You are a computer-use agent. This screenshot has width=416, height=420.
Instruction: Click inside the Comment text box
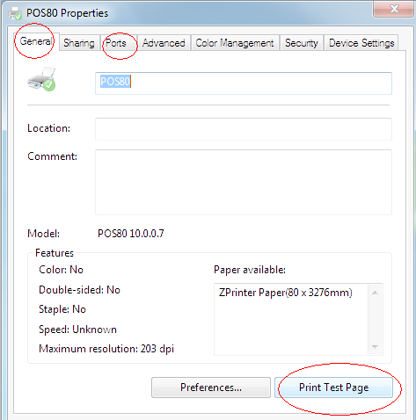[244, 182]
